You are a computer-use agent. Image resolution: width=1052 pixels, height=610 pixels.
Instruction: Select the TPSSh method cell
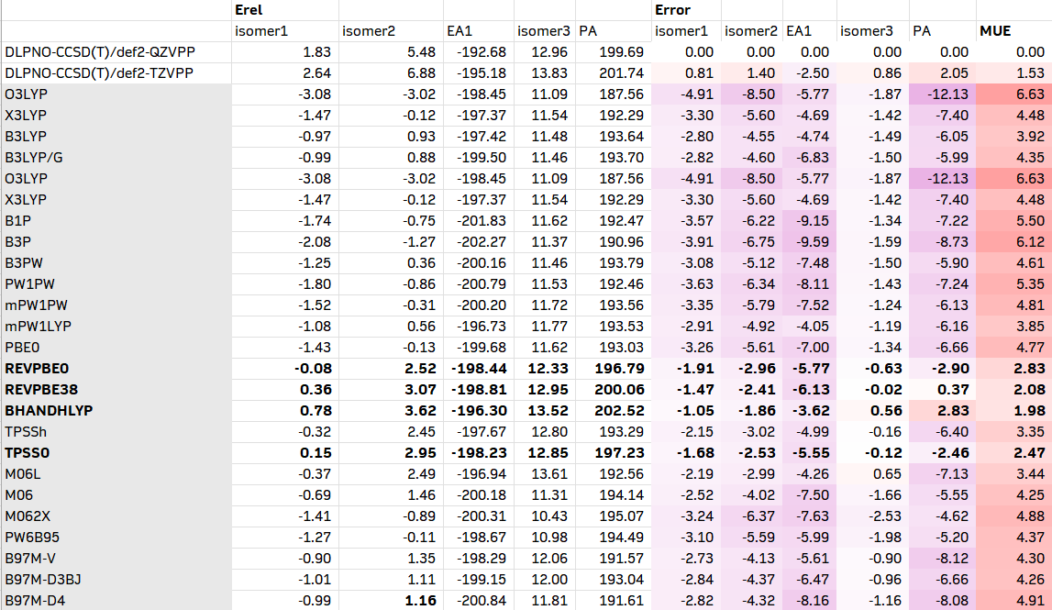(x=25, y=431)
